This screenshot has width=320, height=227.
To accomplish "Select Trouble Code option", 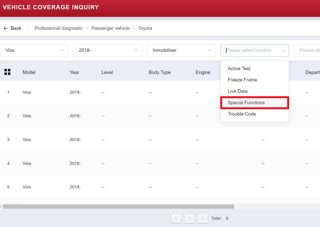I will (x=242, y=114).
